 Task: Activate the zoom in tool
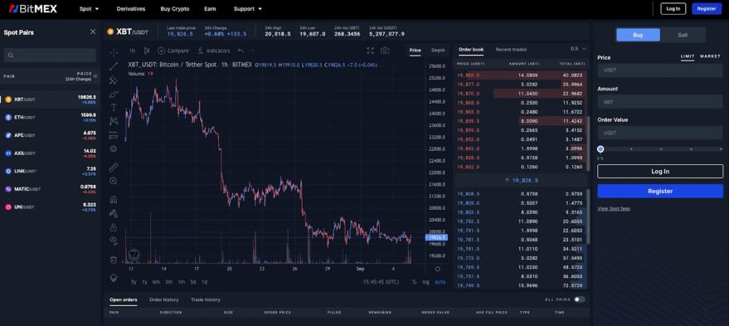click(x=114, y=181)
